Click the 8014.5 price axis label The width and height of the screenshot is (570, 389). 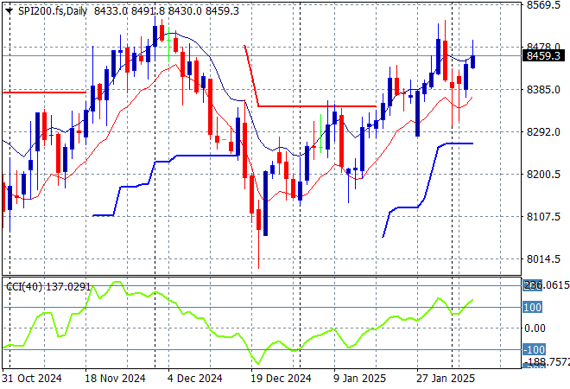tap(543, 259)
